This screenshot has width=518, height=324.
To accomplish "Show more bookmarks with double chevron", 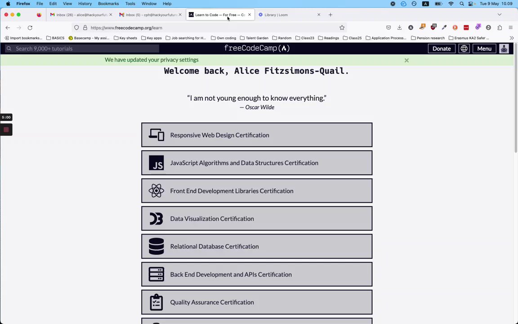I will 512,38.
